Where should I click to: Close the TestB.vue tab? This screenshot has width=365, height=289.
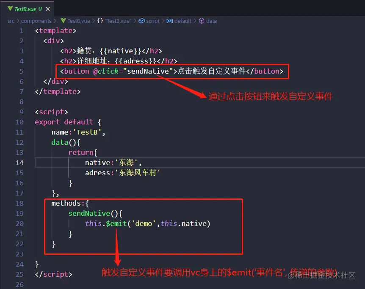[x=48, y=9]
